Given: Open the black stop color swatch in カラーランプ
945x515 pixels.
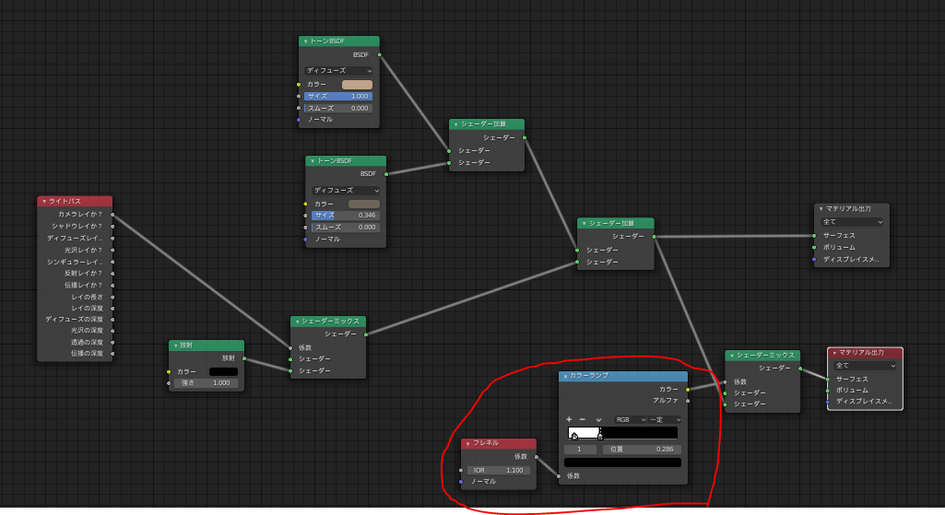Looking at the screenshot, I should pyautogui.click(x=622, y=462).
